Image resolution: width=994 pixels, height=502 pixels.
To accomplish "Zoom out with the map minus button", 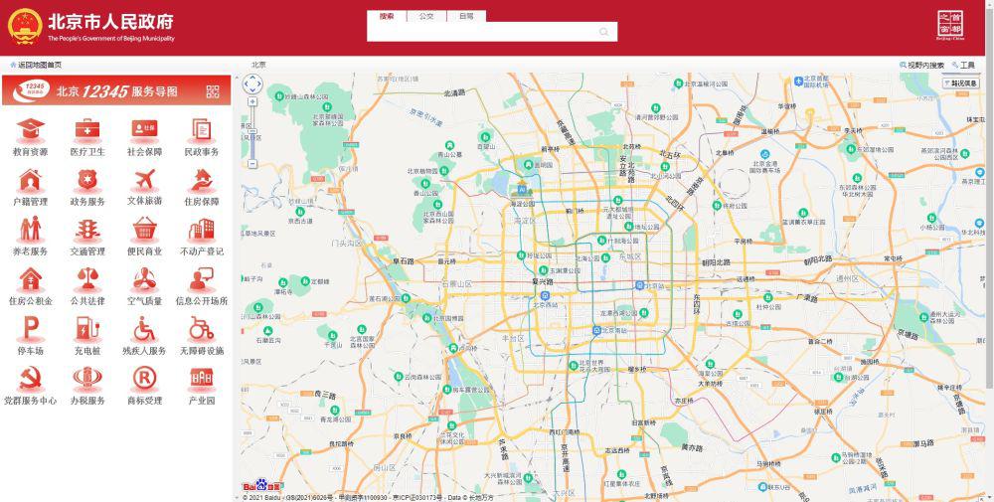I will click(x=252, y=163).
